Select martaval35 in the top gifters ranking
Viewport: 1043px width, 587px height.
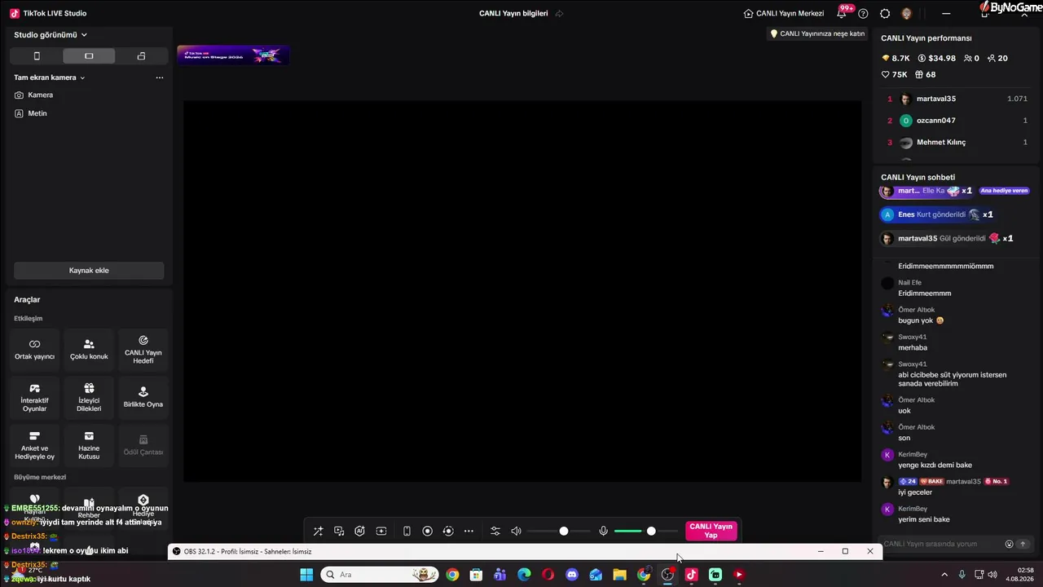[x=955, y=99]
